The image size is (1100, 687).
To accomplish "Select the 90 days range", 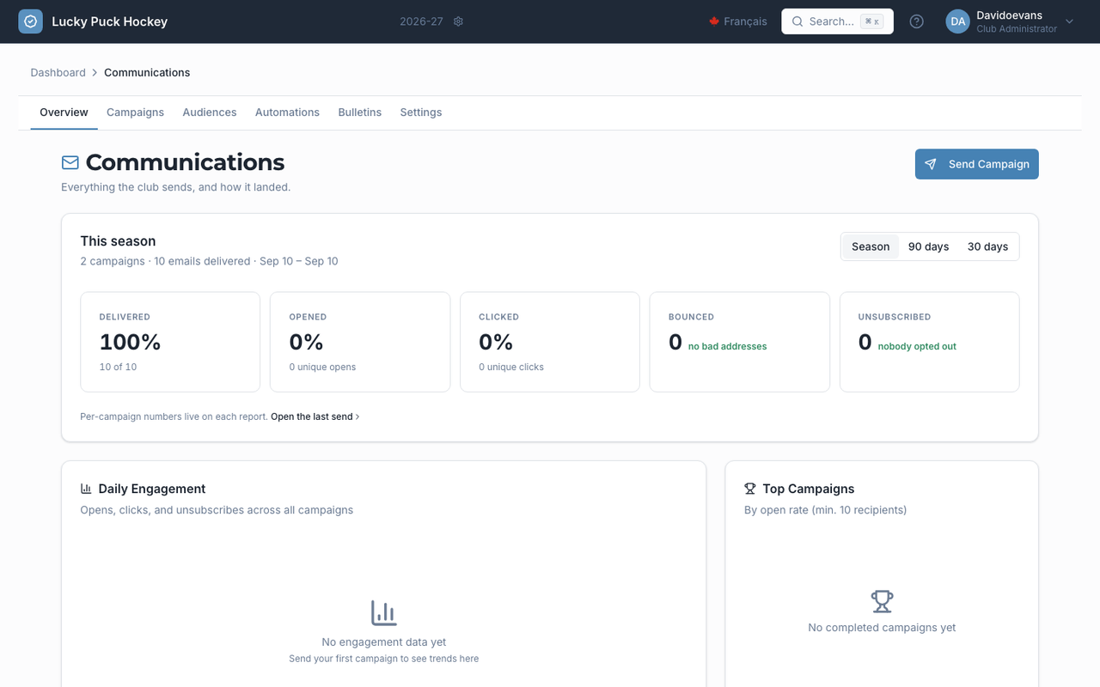I will pos(928,246).
